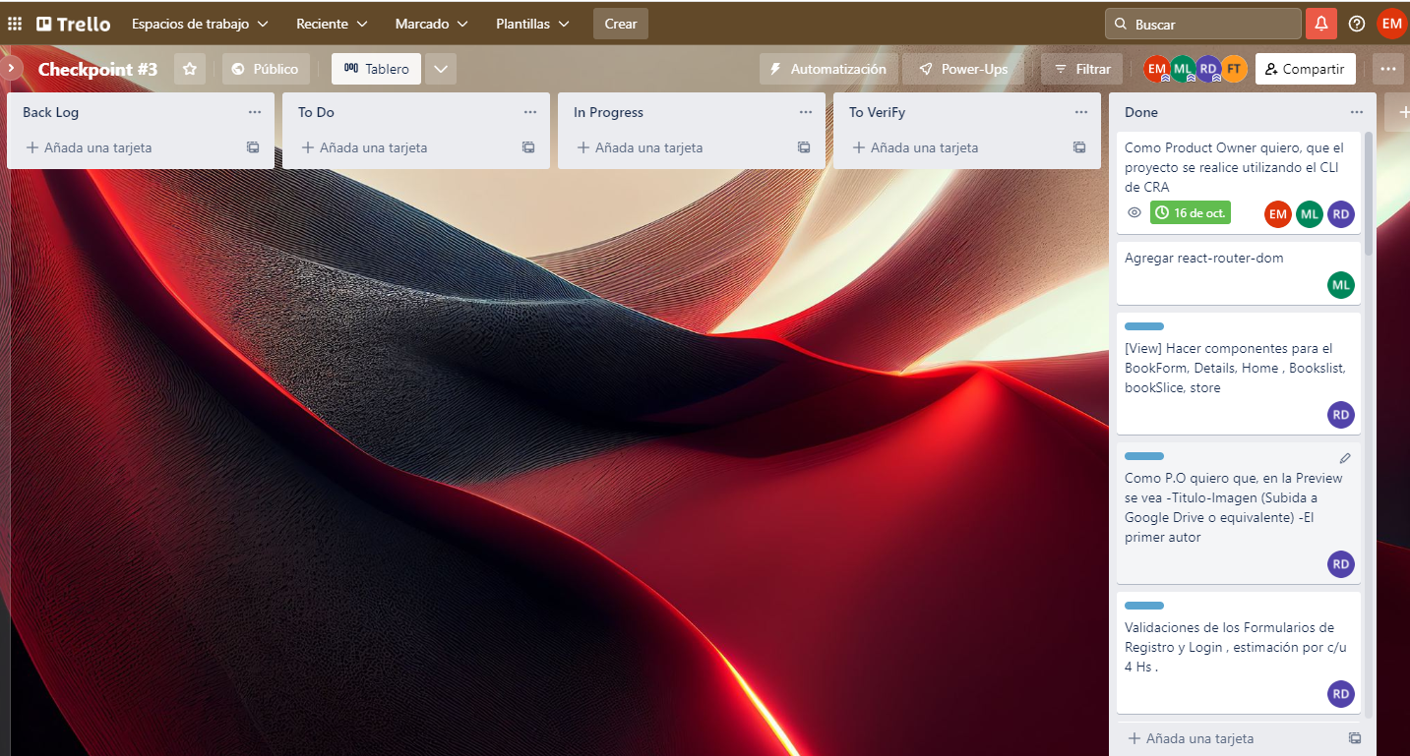This screenshot has height=756, width=1410.
Task: Open To VeriFy list actions menu
Action: (x=1081, y=112)
